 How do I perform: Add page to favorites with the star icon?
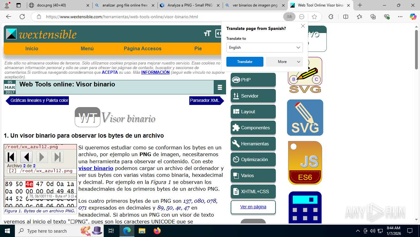point(314,17)
